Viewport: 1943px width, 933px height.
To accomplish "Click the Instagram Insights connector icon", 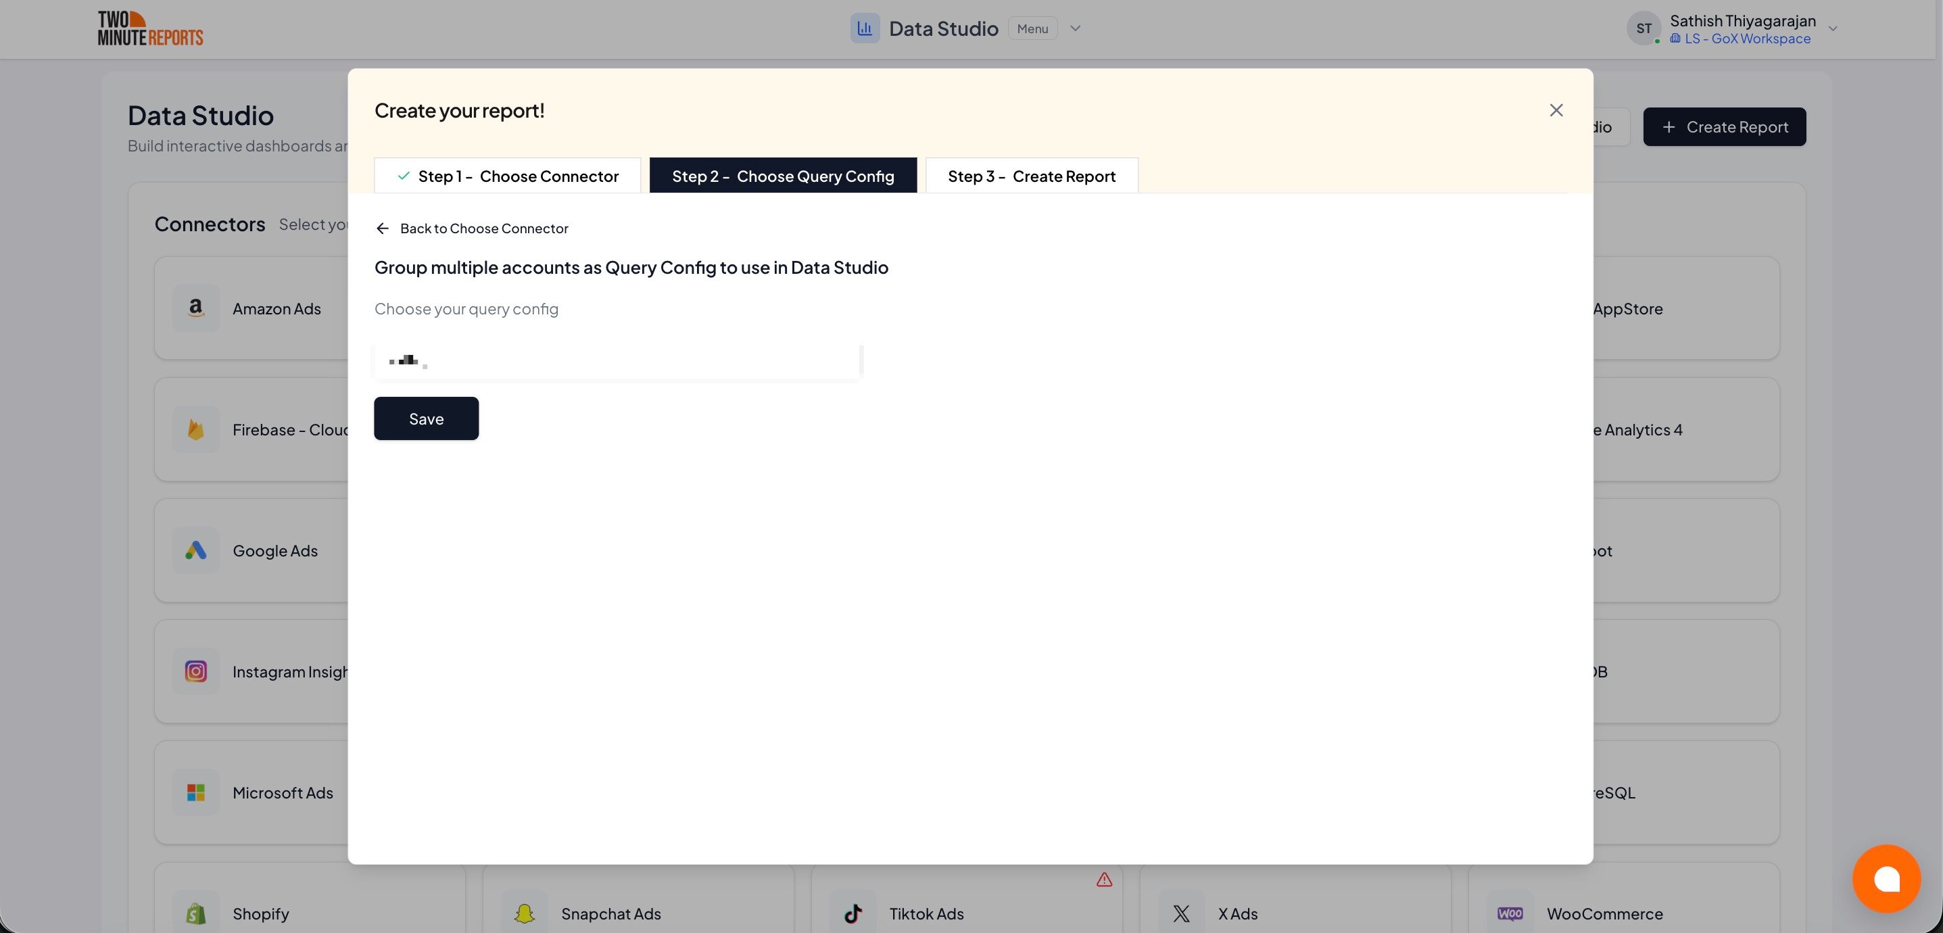I will (x=195, y=671).
